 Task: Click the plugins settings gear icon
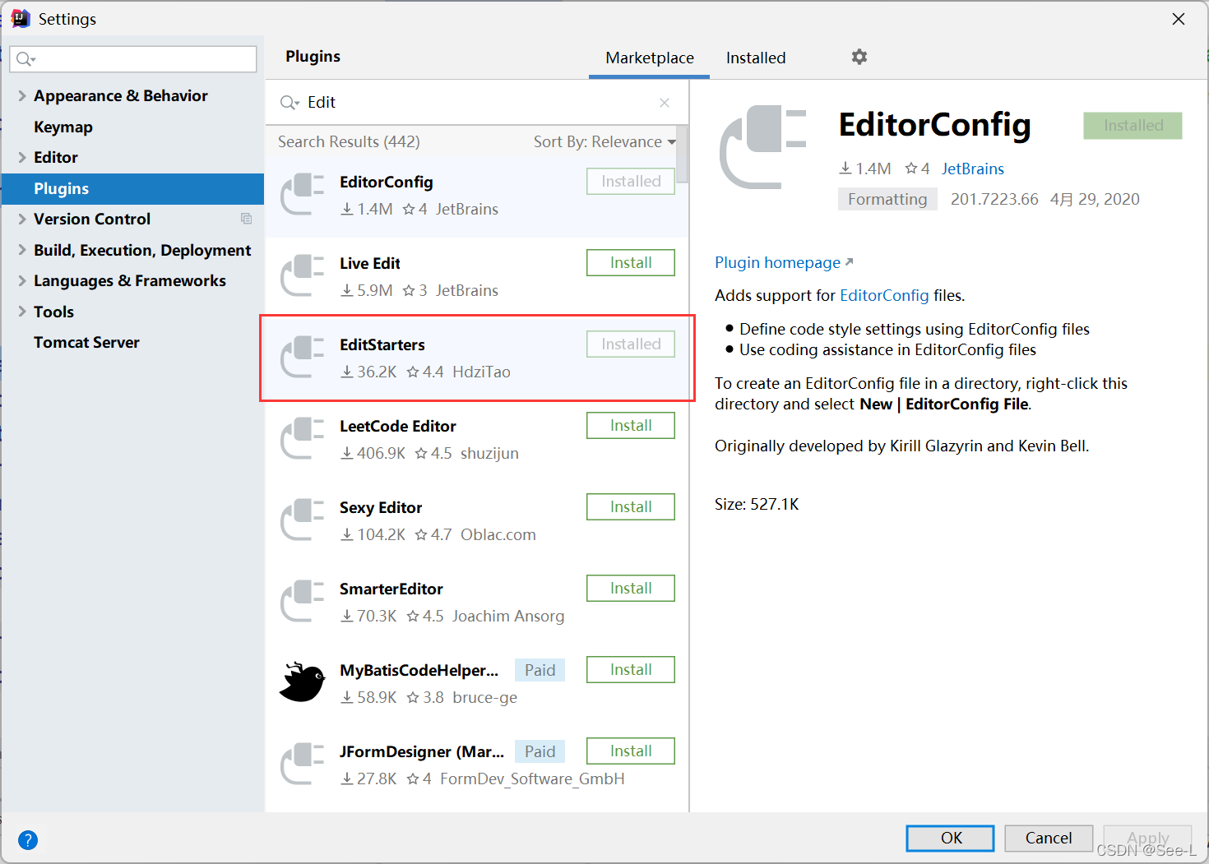(859, 57)
